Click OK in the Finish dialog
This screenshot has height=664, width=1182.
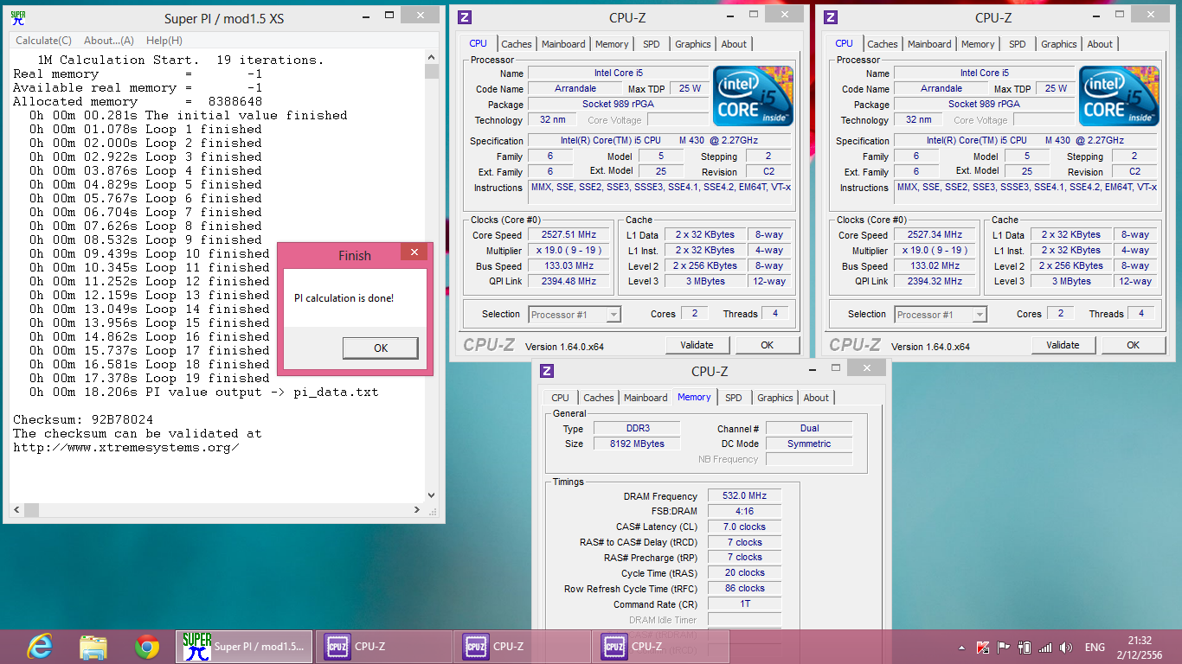pyautogui.click(x=381, y=348)
